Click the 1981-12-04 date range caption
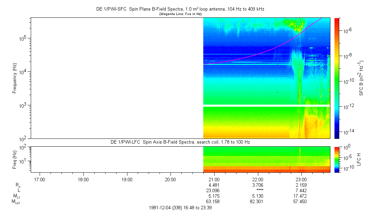 (x=180, y=208)
